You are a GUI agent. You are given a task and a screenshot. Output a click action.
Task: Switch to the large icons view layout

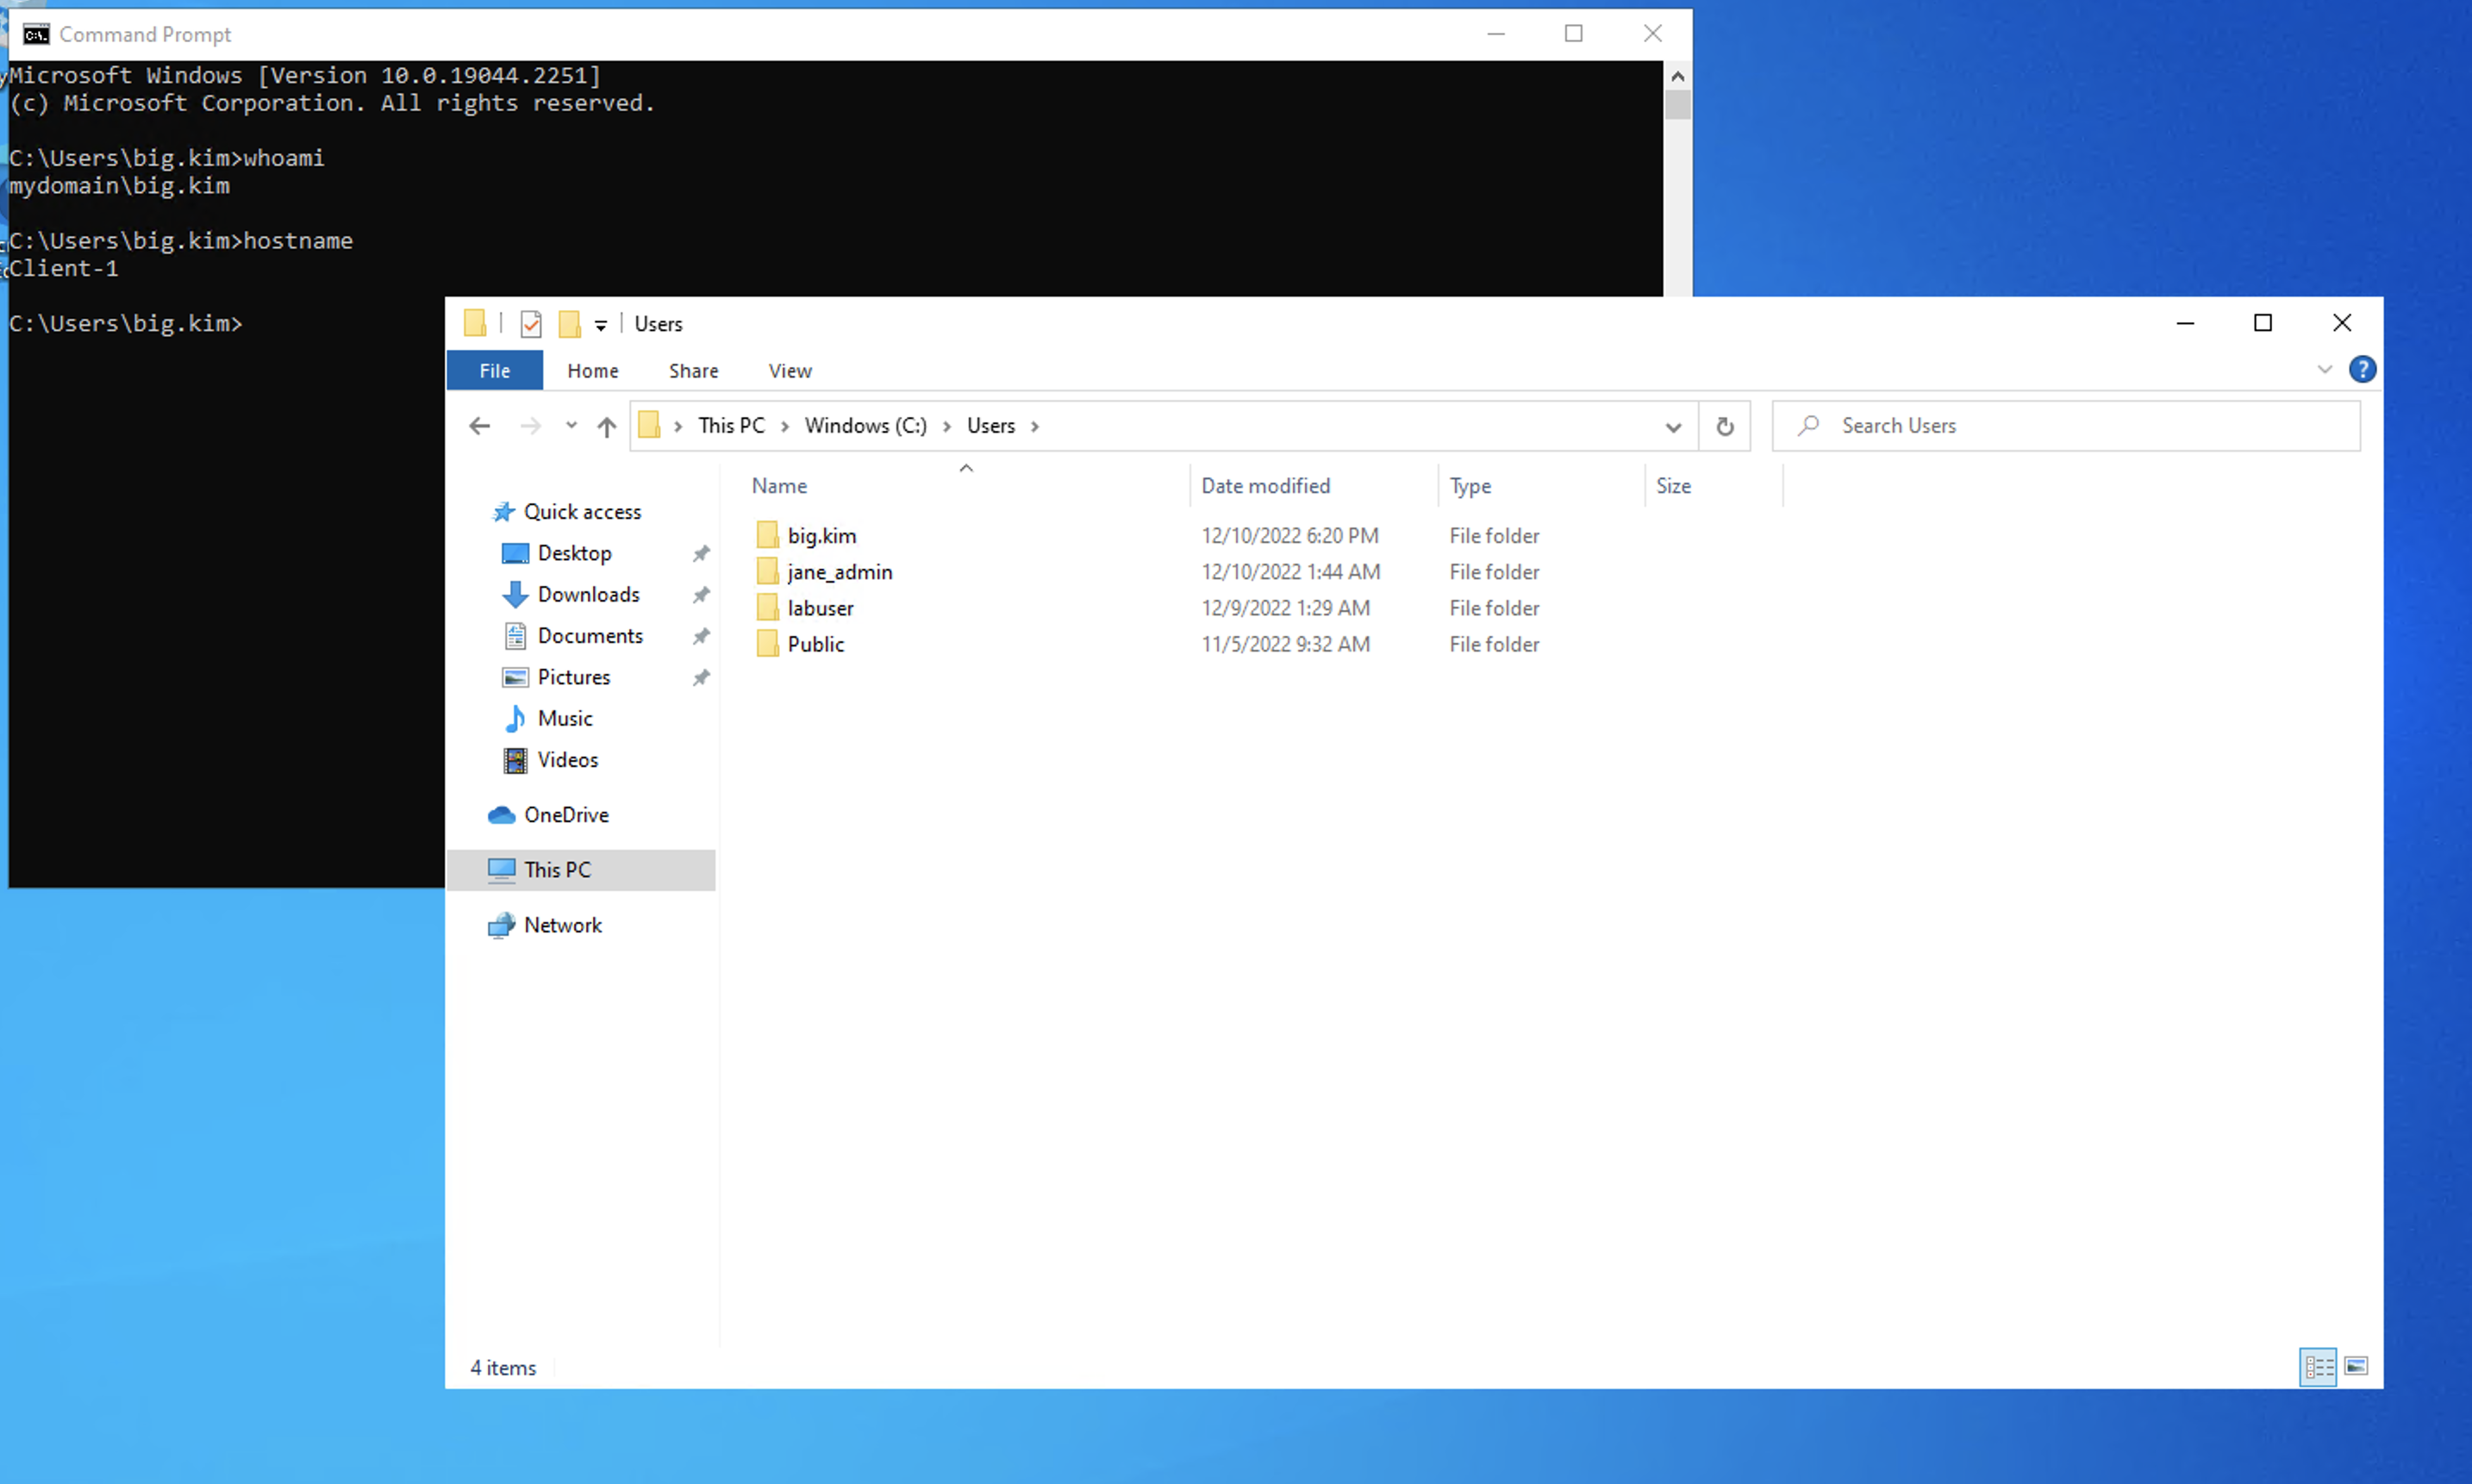click(x=2356, y=1367)
